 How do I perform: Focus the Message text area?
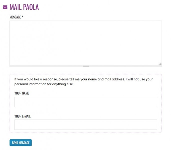tap(85, 42)
